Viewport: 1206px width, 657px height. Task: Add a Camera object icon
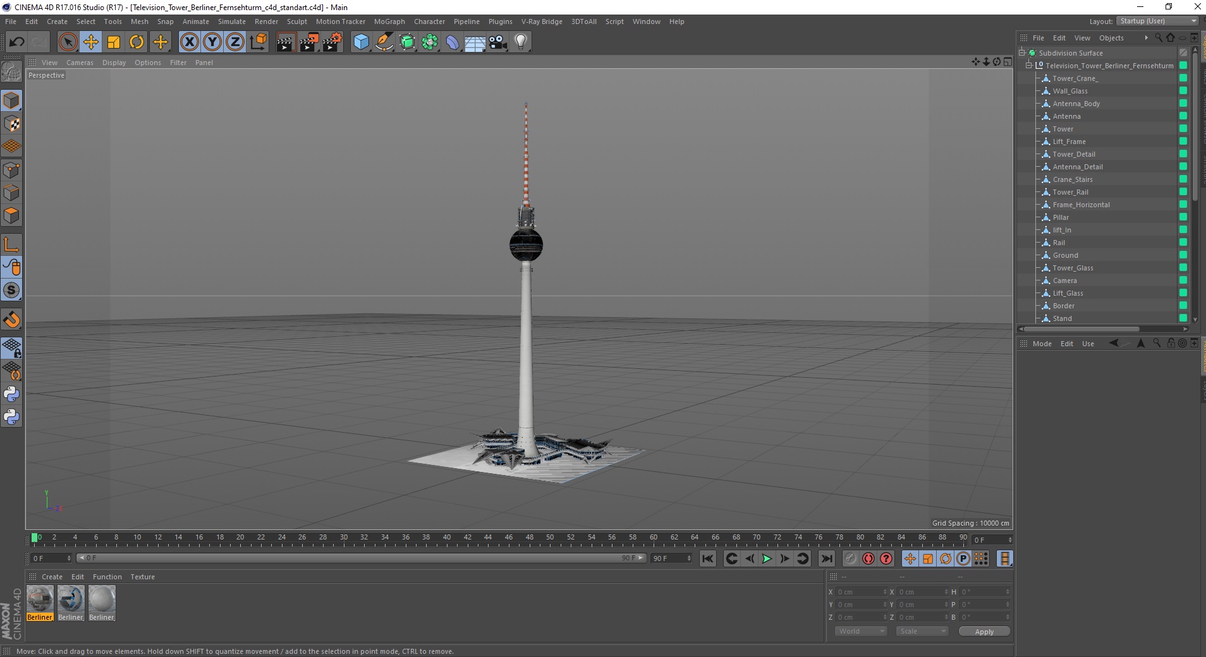coord(498,42)
